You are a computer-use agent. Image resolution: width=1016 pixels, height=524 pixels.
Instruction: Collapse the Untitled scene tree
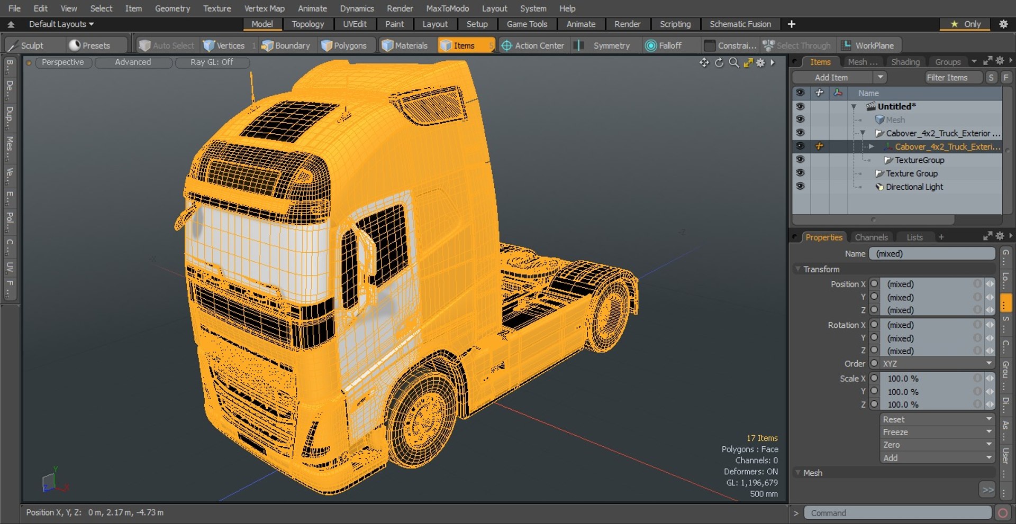pos(854,107)
